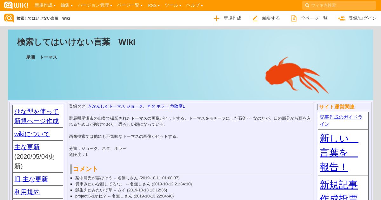Screen dimensions: 381x200
Task: Open the RSS dropdown menu
Action: tap(154, 5)
